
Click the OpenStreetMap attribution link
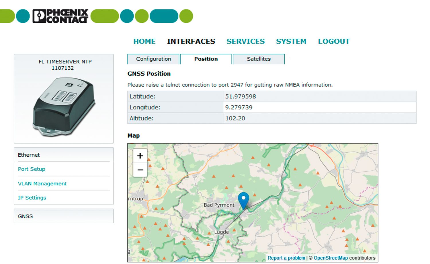tap(331, 258)
